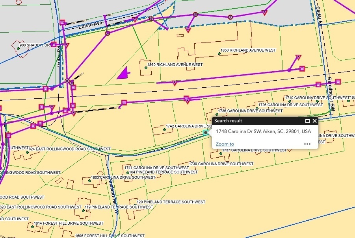Click the 1726 Carolina Drive Southwest address dot

coord(257,108)
